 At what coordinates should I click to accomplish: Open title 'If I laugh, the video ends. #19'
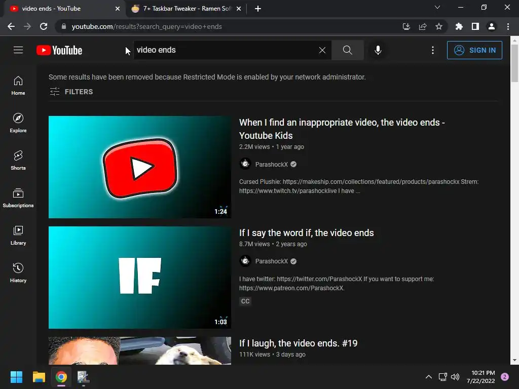pyautogui.click(x=298, y=343)
